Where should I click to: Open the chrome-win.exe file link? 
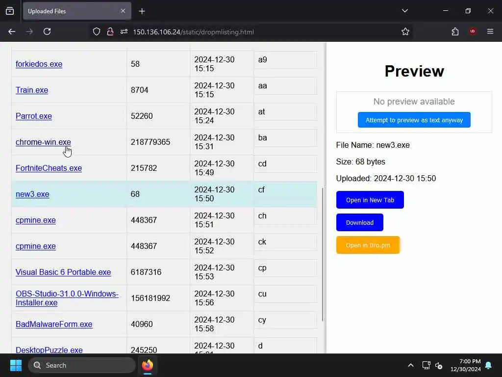(x=43, y=142)
